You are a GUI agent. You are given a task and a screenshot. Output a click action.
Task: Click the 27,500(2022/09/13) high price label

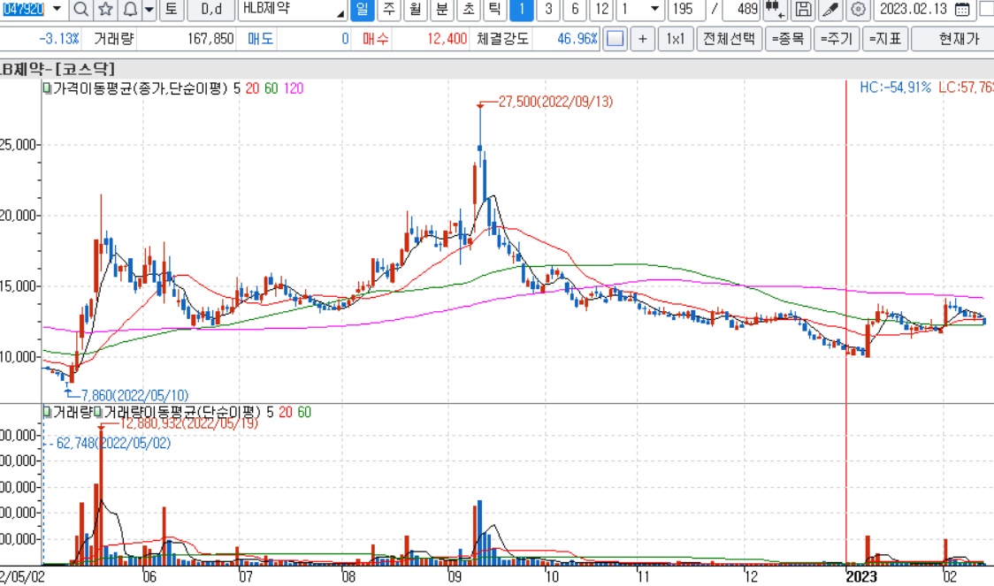pyautogui.click(x=556, y=102)
